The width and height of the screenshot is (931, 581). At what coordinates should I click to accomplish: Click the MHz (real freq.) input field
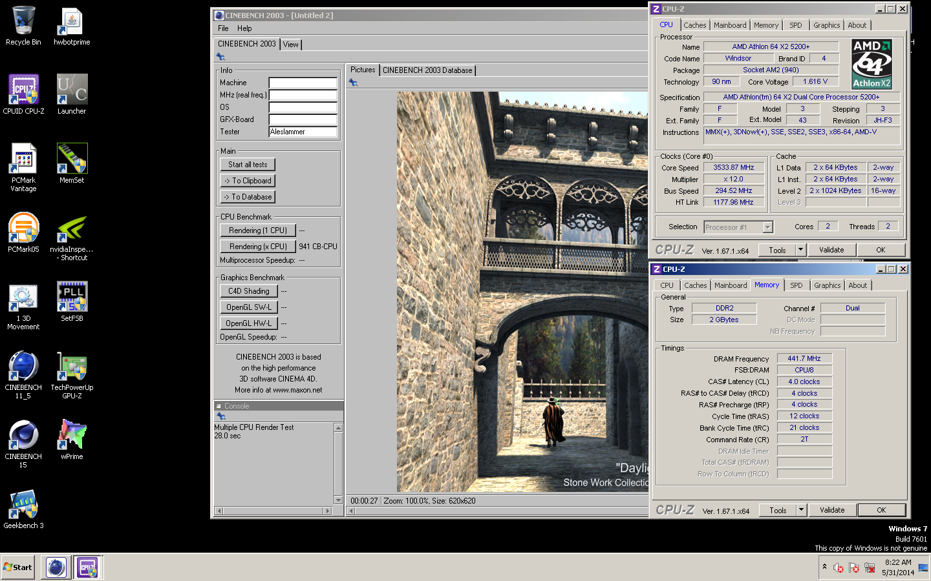(x=303, y=95)
